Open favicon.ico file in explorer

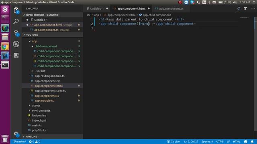click(53, 116)
